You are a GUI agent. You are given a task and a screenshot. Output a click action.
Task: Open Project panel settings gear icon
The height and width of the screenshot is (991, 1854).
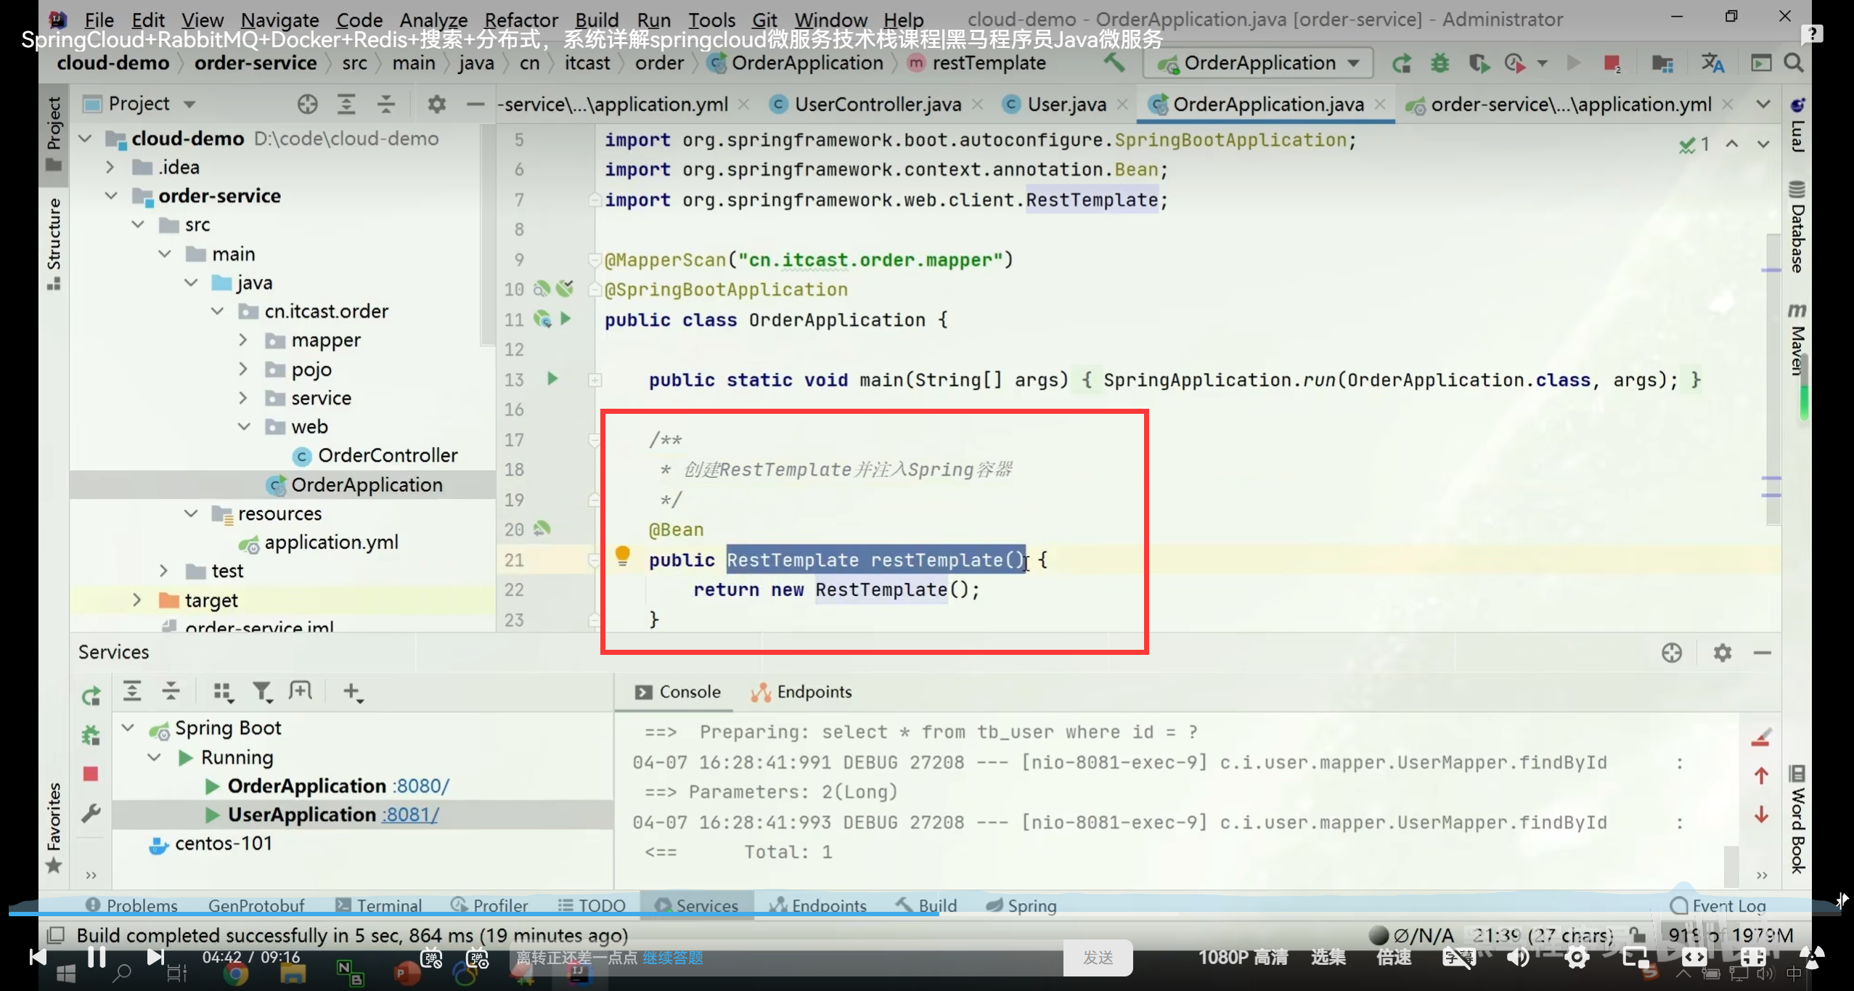coord(436,104)
